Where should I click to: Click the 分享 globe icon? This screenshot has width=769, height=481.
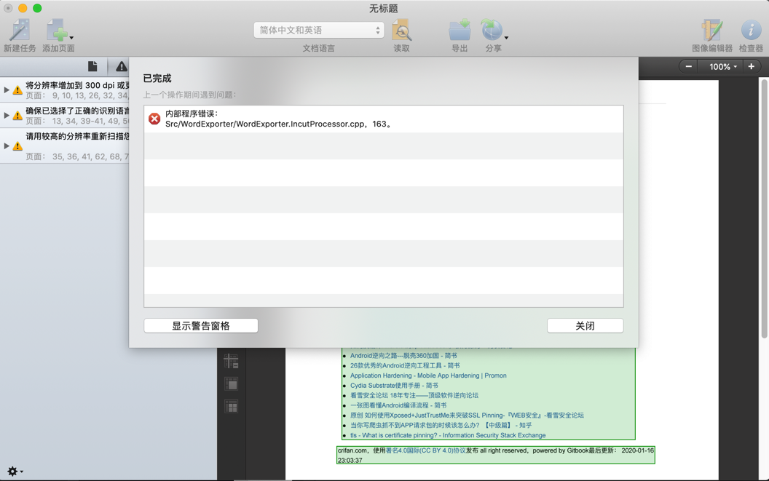tap(492, 31)
